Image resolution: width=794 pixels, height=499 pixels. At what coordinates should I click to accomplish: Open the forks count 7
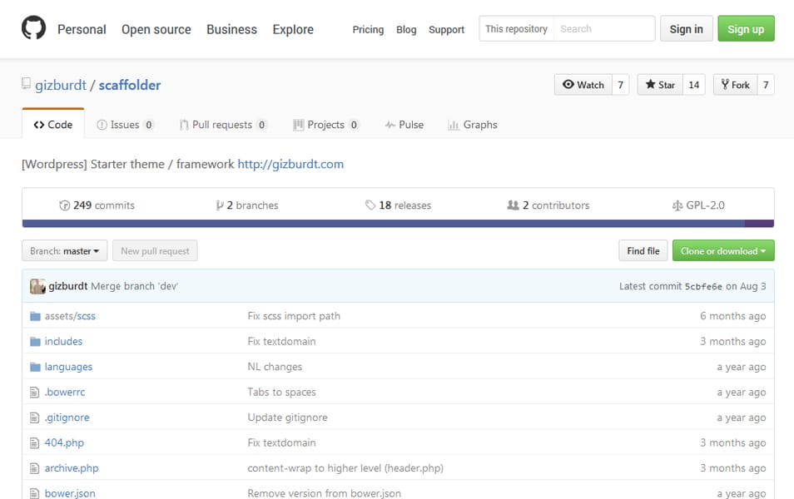766,85
